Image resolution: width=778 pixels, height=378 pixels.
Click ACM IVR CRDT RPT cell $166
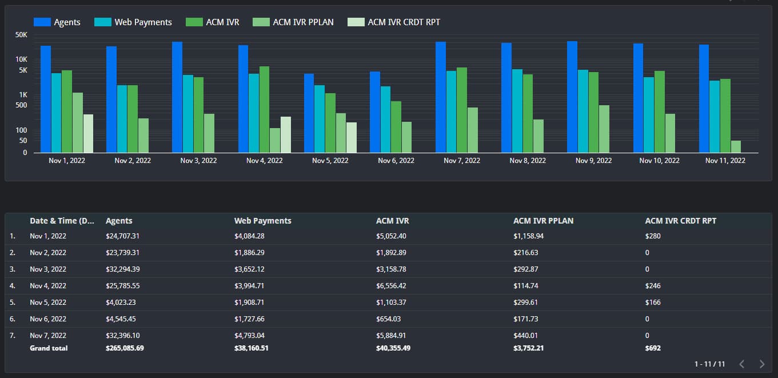point(653,302)
